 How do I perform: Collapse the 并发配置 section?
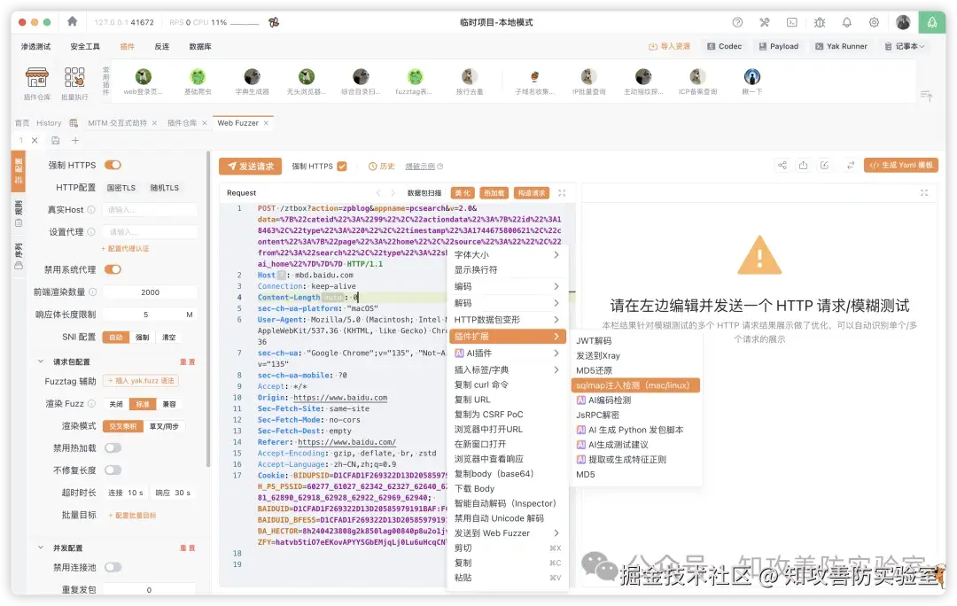39,547
